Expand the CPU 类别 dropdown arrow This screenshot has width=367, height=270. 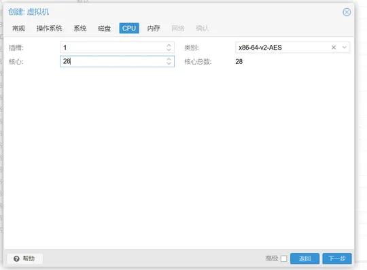(345, 48)
